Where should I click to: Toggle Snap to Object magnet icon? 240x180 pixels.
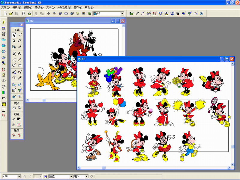(x=20, y=135)
